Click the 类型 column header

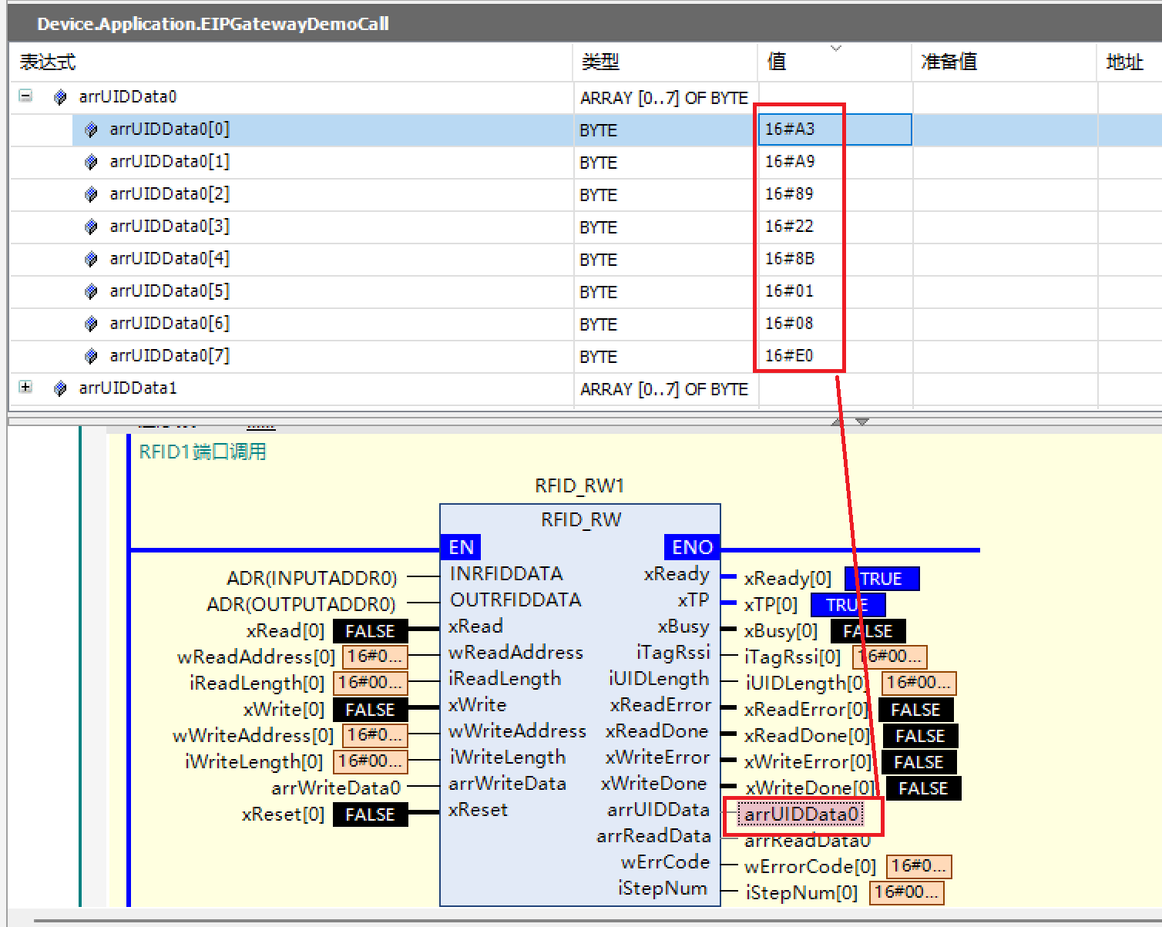pos(599,62)
